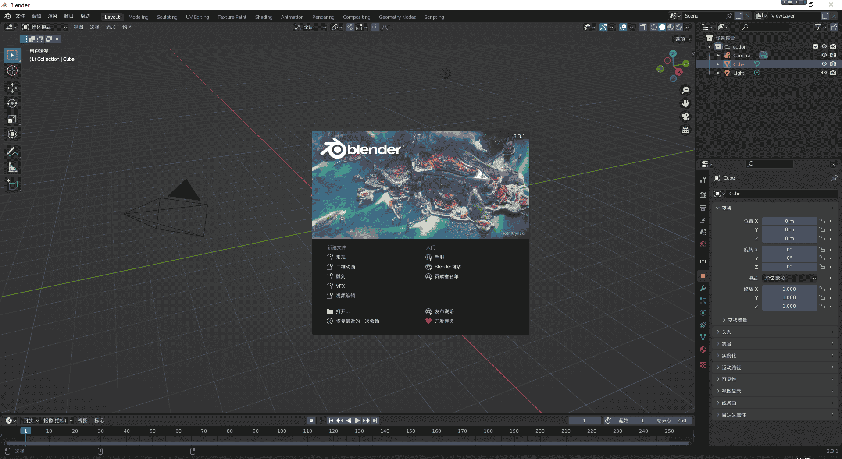Open the Tool properties tab

click(x=703, y=180)
